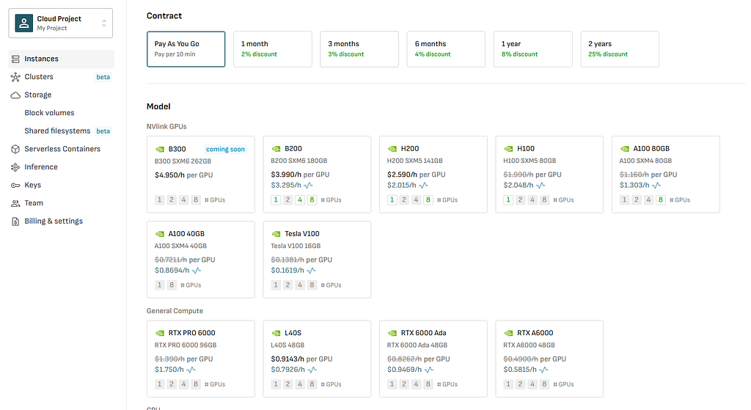Screen dimensions: 751x410
Task: Select 1 year contract option
Action: [533, 49]
